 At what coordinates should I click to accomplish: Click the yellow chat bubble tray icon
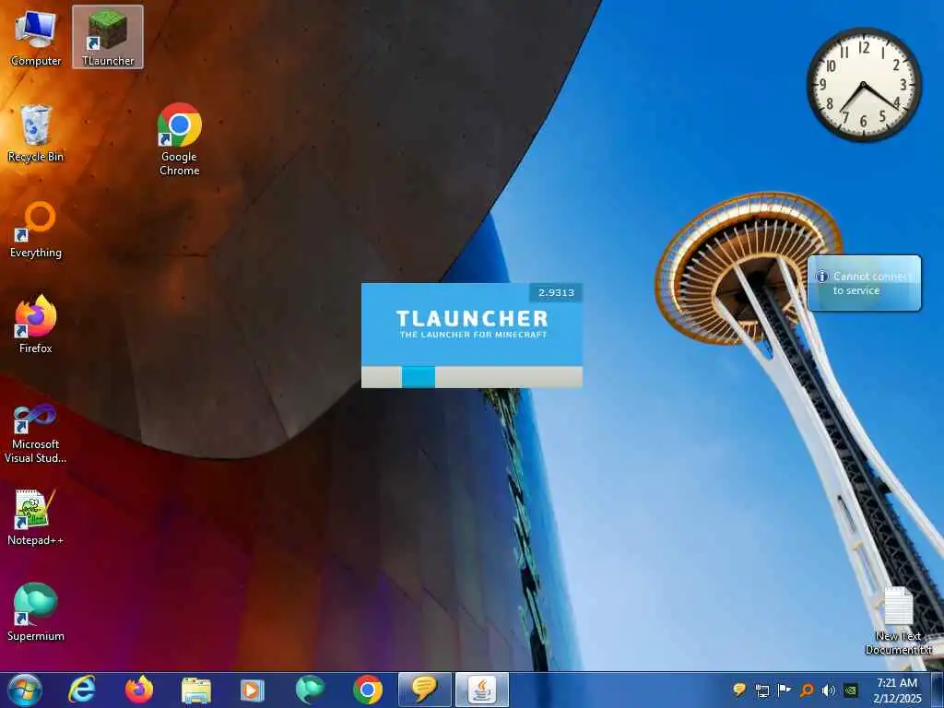click(739, 690)
